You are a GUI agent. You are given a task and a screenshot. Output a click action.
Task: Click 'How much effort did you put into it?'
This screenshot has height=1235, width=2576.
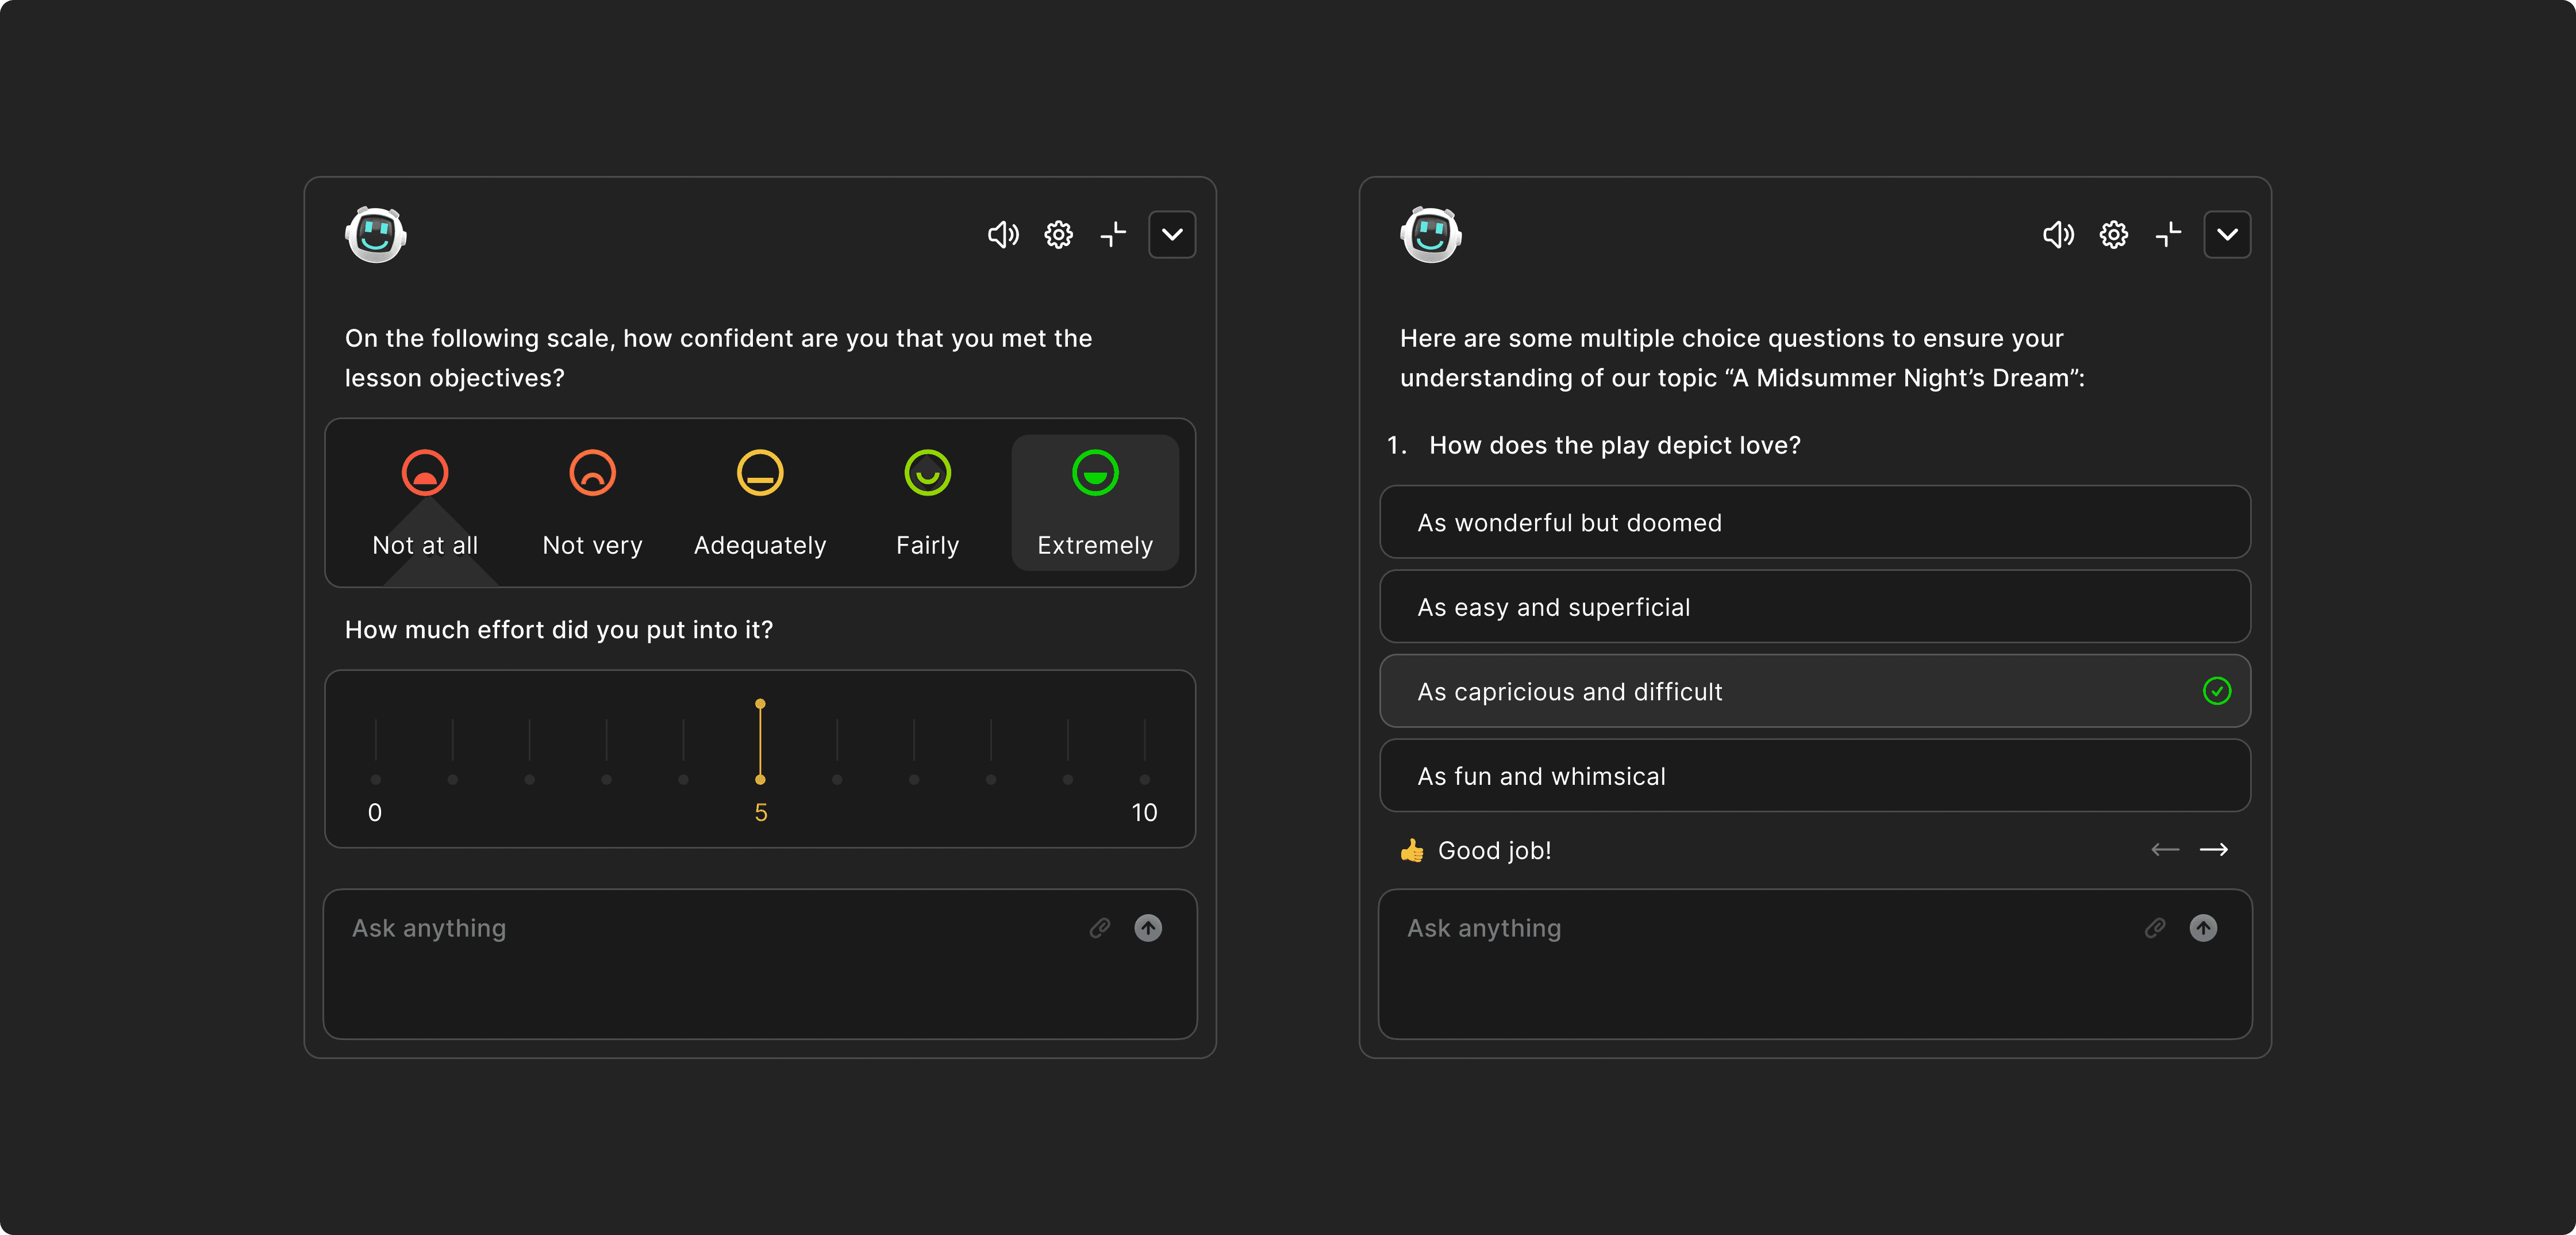click(x=559, y=630)
